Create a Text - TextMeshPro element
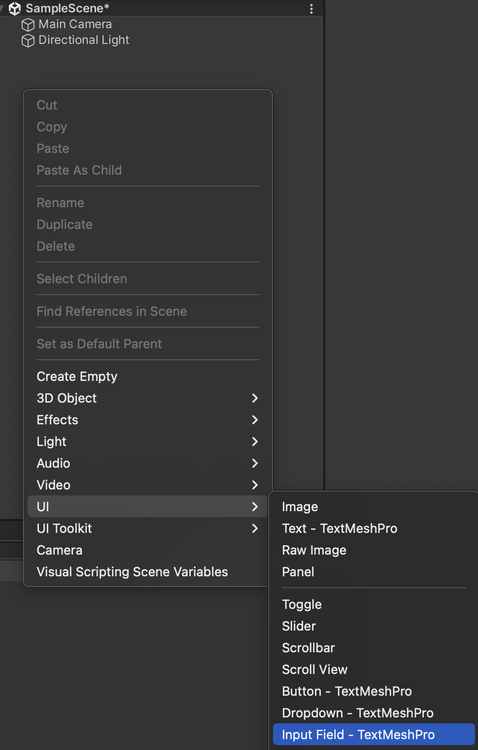478x750 pixels. point(339,528)
